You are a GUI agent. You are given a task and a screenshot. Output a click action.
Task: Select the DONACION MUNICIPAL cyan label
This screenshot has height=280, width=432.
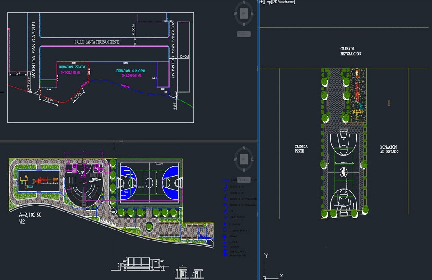click(x=131, y=71)
